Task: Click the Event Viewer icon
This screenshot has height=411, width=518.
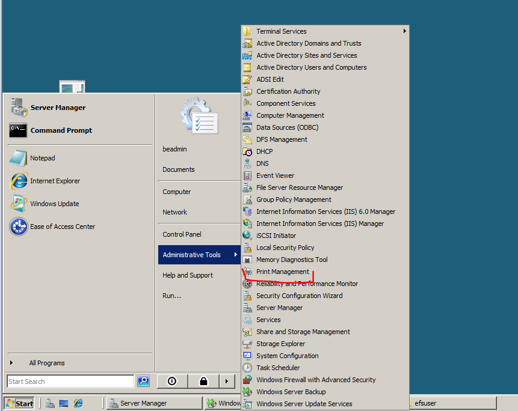Action: [x=247, y=175]
